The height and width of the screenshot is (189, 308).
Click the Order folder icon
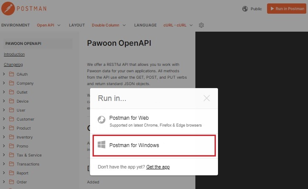point(12,182)
